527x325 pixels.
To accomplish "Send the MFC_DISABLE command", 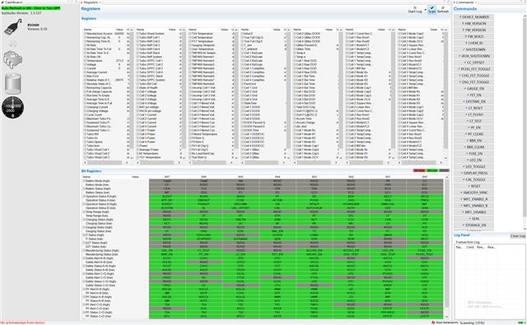I will [473, 212].
